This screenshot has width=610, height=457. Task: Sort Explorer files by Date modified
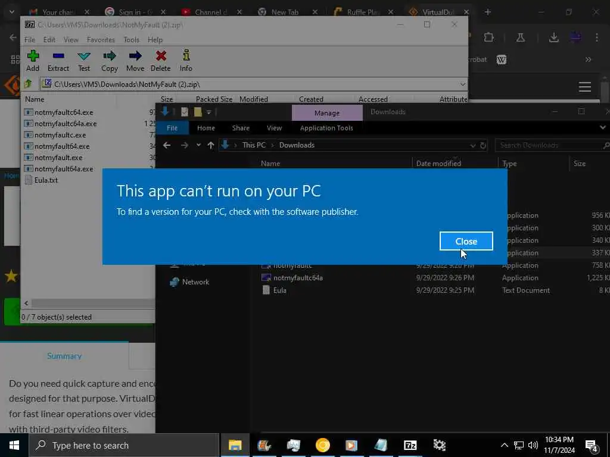438,164
